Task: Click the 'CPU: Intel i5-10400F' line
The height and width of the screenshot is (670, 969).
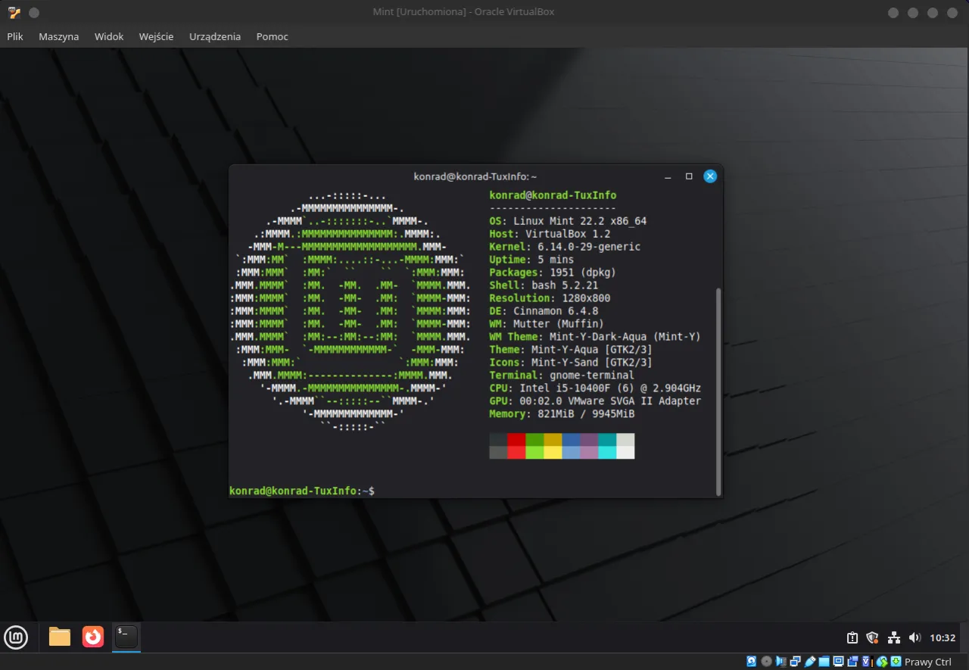Action: (595, 388)
